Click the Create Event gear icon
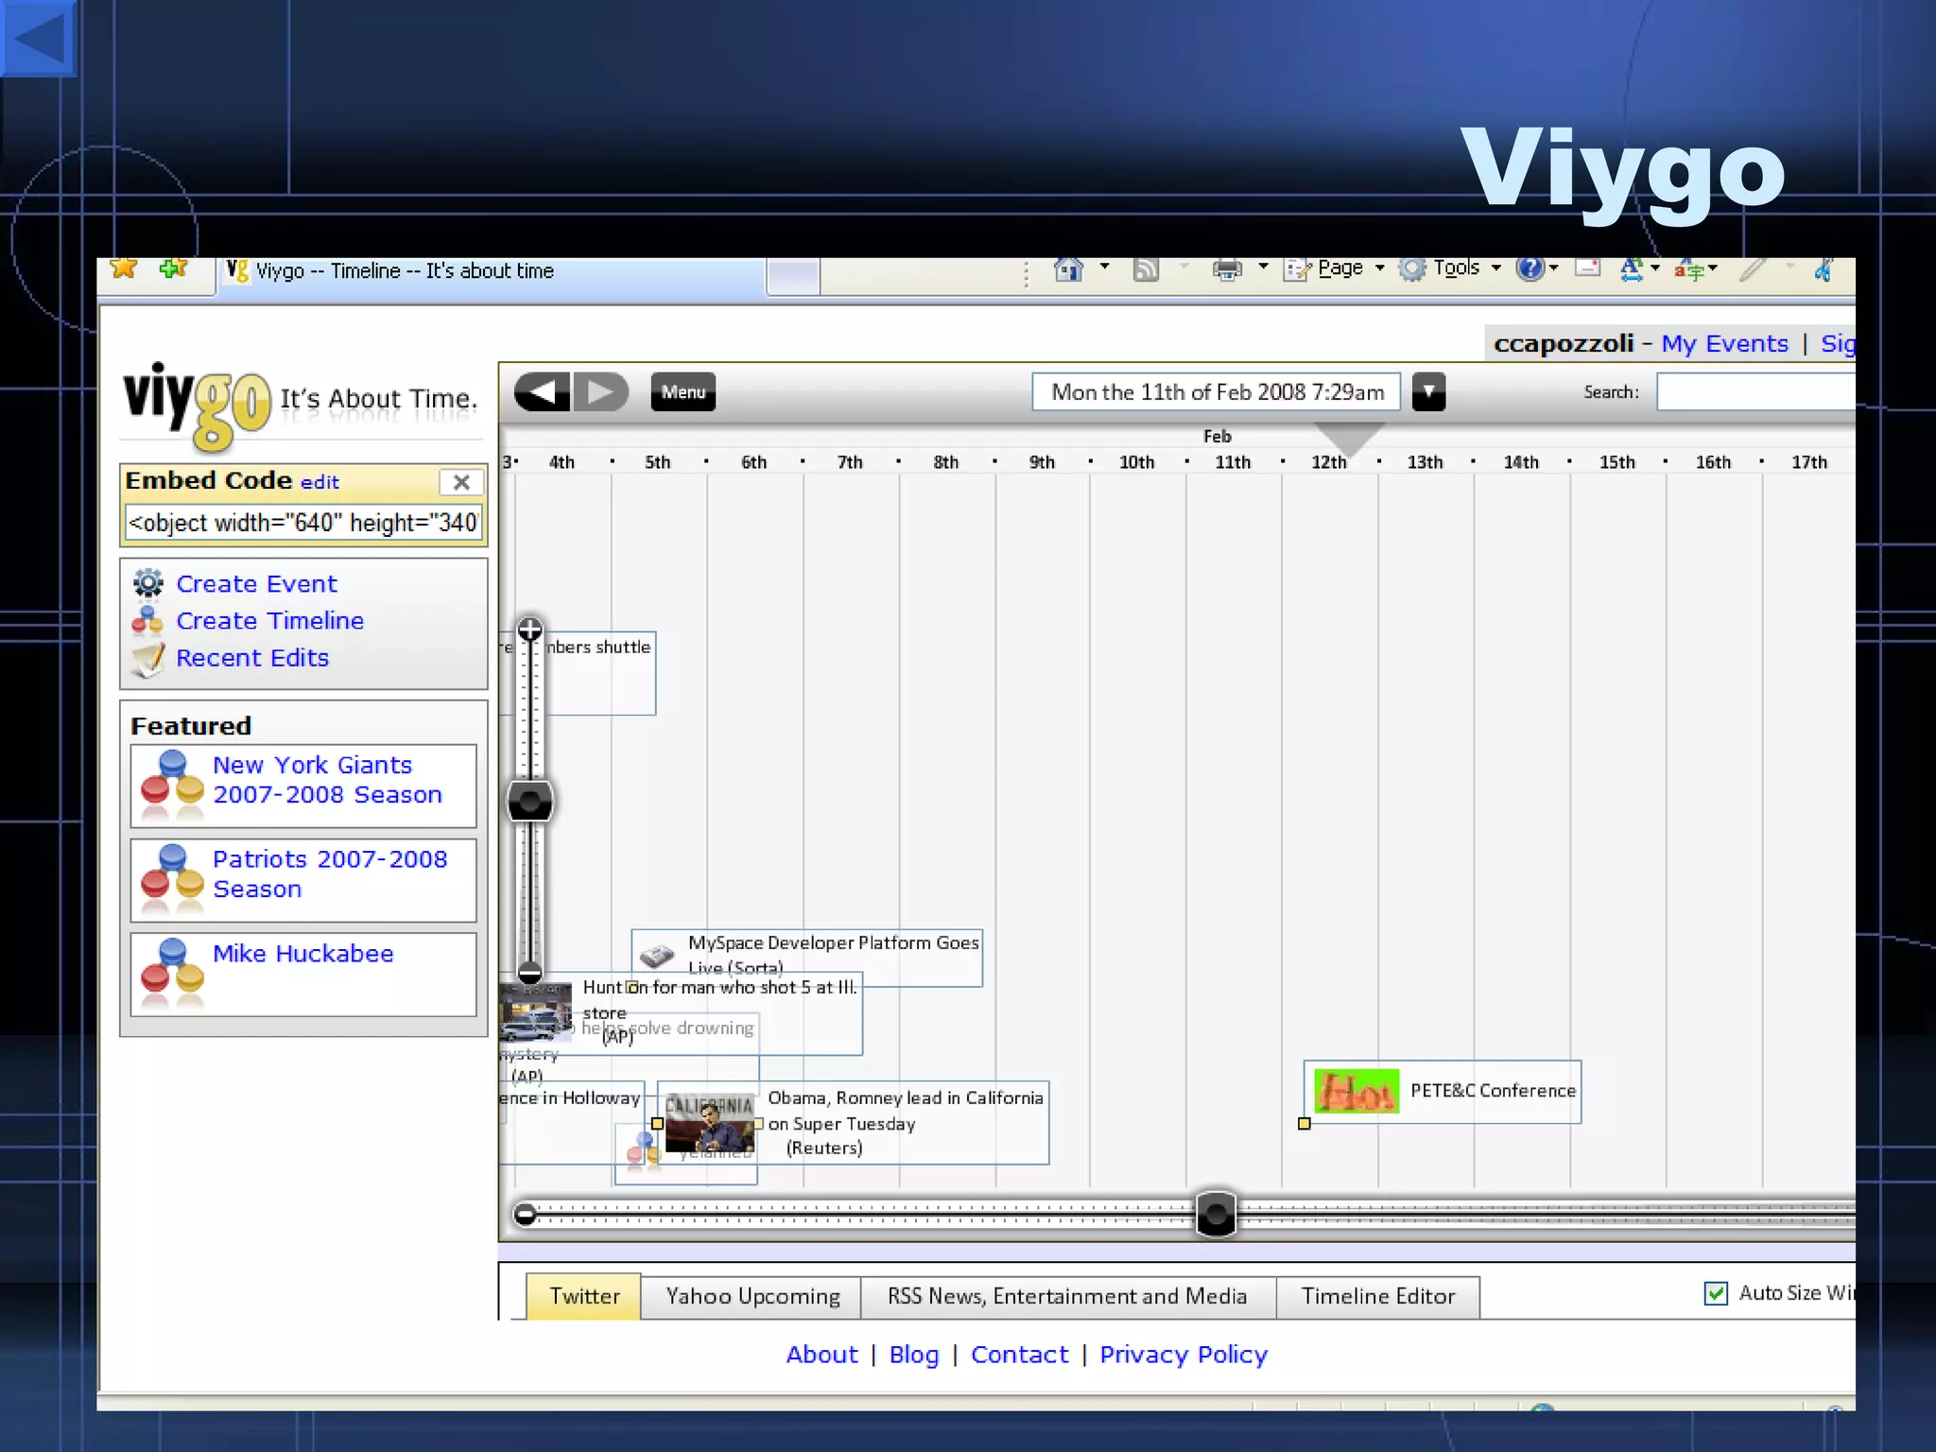Image resolution: width=1936 pixels, height=1452 pixels. 148,583
